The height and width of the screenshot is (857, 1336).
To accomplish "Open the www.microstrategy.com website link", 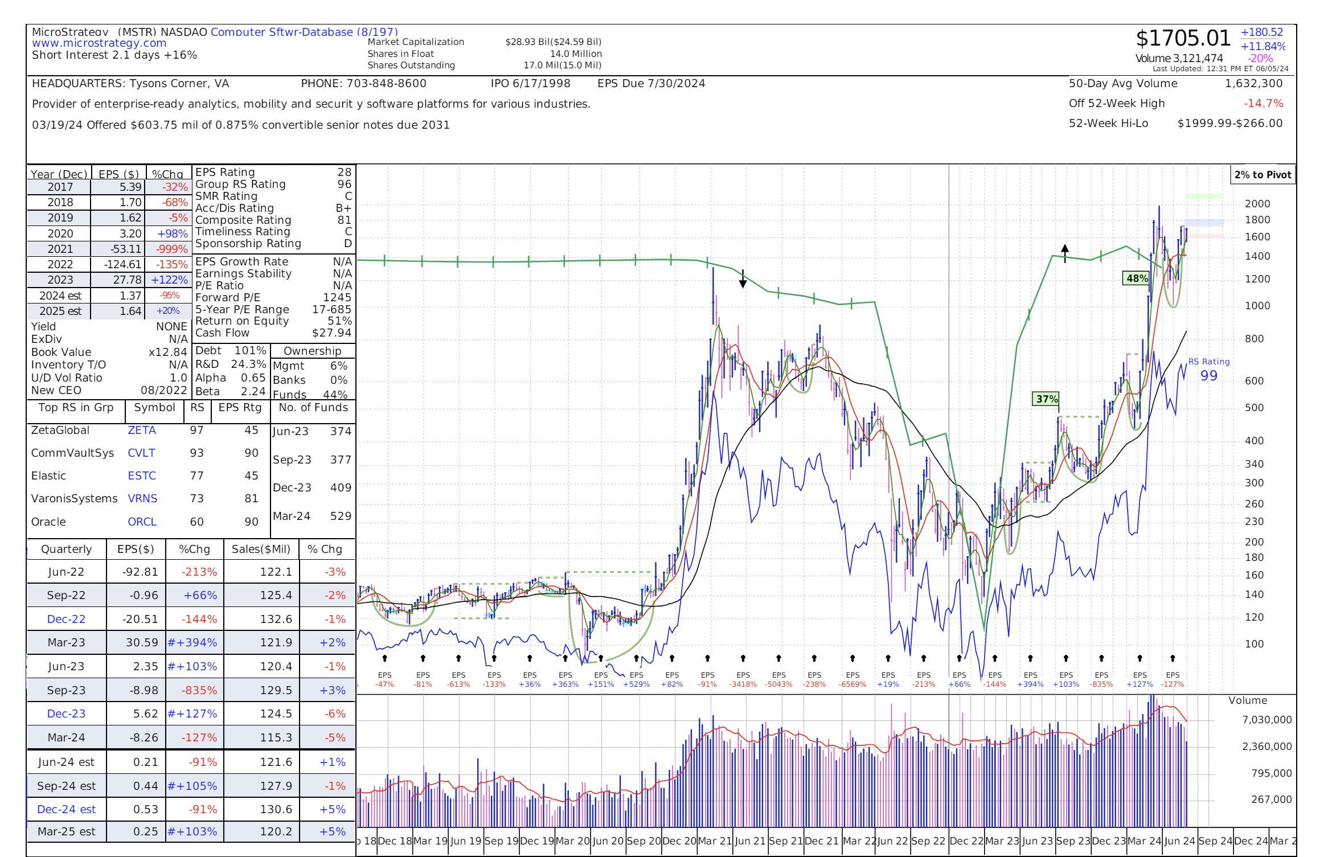I will (x=99, y=43).
